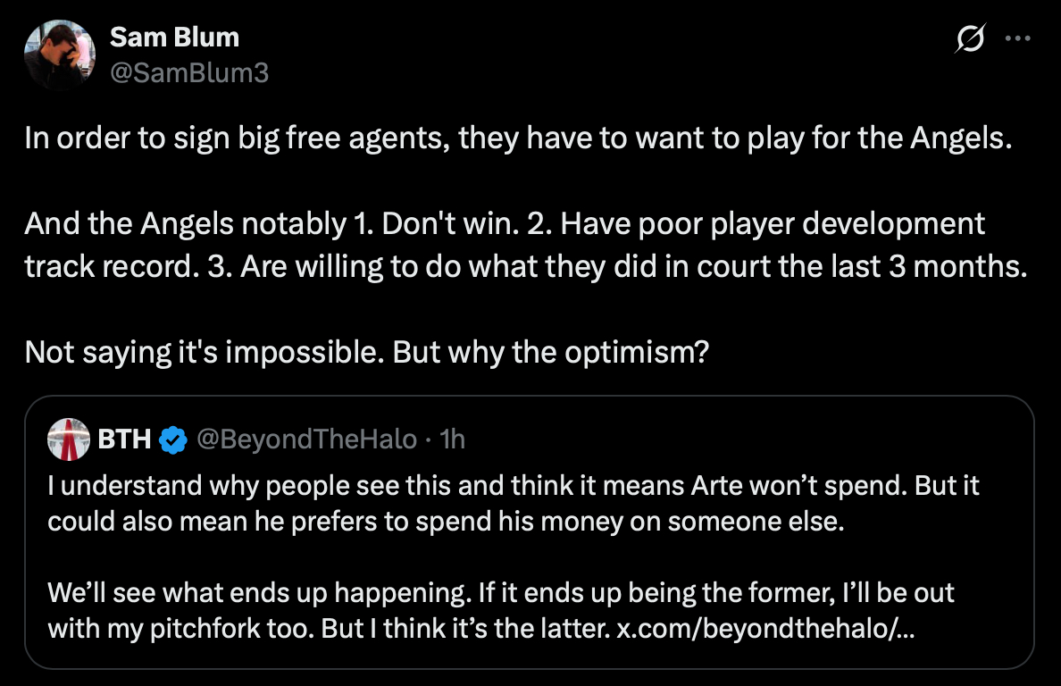Click the Grok explain-post icon

[971, 38]
